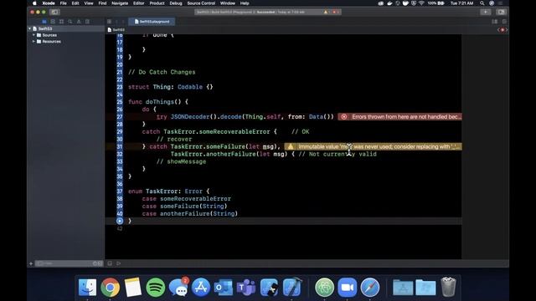The height and width of the screenshot is (301, 536).
Task: Open App Store from the Dock
Action: click(201, 287)
